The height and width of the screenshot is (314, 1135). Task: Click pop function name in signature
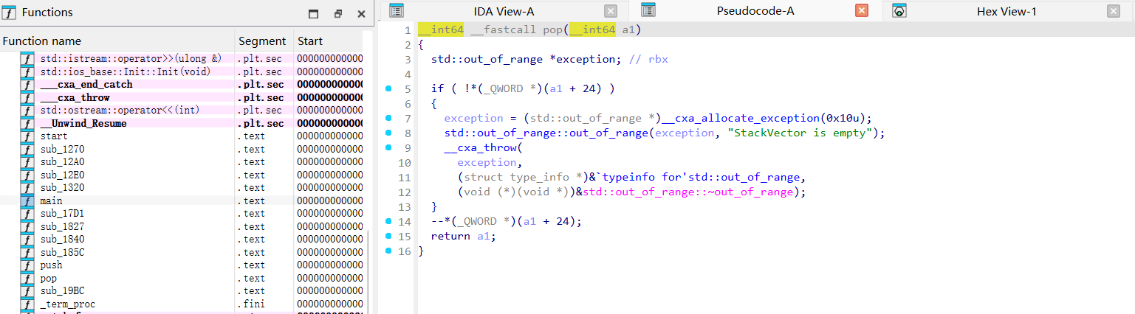tap(552, 29)
